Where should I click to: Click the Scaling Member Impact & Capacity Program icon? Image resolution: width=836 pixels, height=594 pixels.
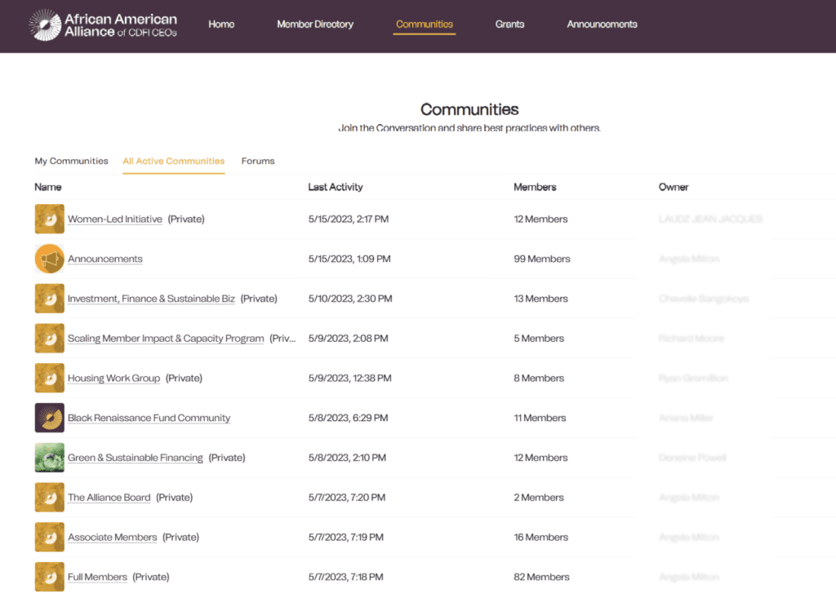(50, 339)
